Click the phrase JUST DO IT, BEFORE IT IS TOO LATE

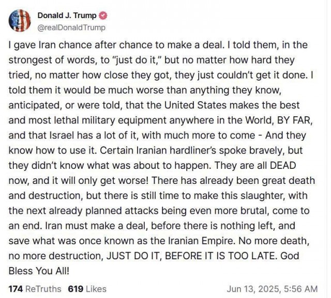(x=191, y=256)
